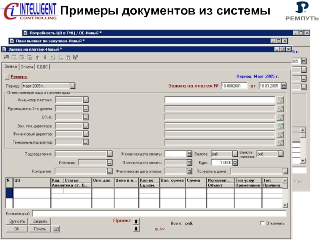The width and height of the screenshot is (320, 240).
Task: Click Проект down arrow button
Action: pos(136,228)
